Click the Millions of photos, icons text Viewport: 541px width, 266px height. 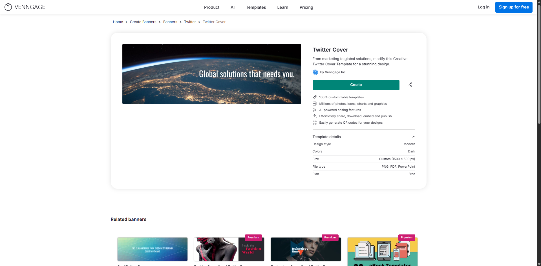point(353,104)
